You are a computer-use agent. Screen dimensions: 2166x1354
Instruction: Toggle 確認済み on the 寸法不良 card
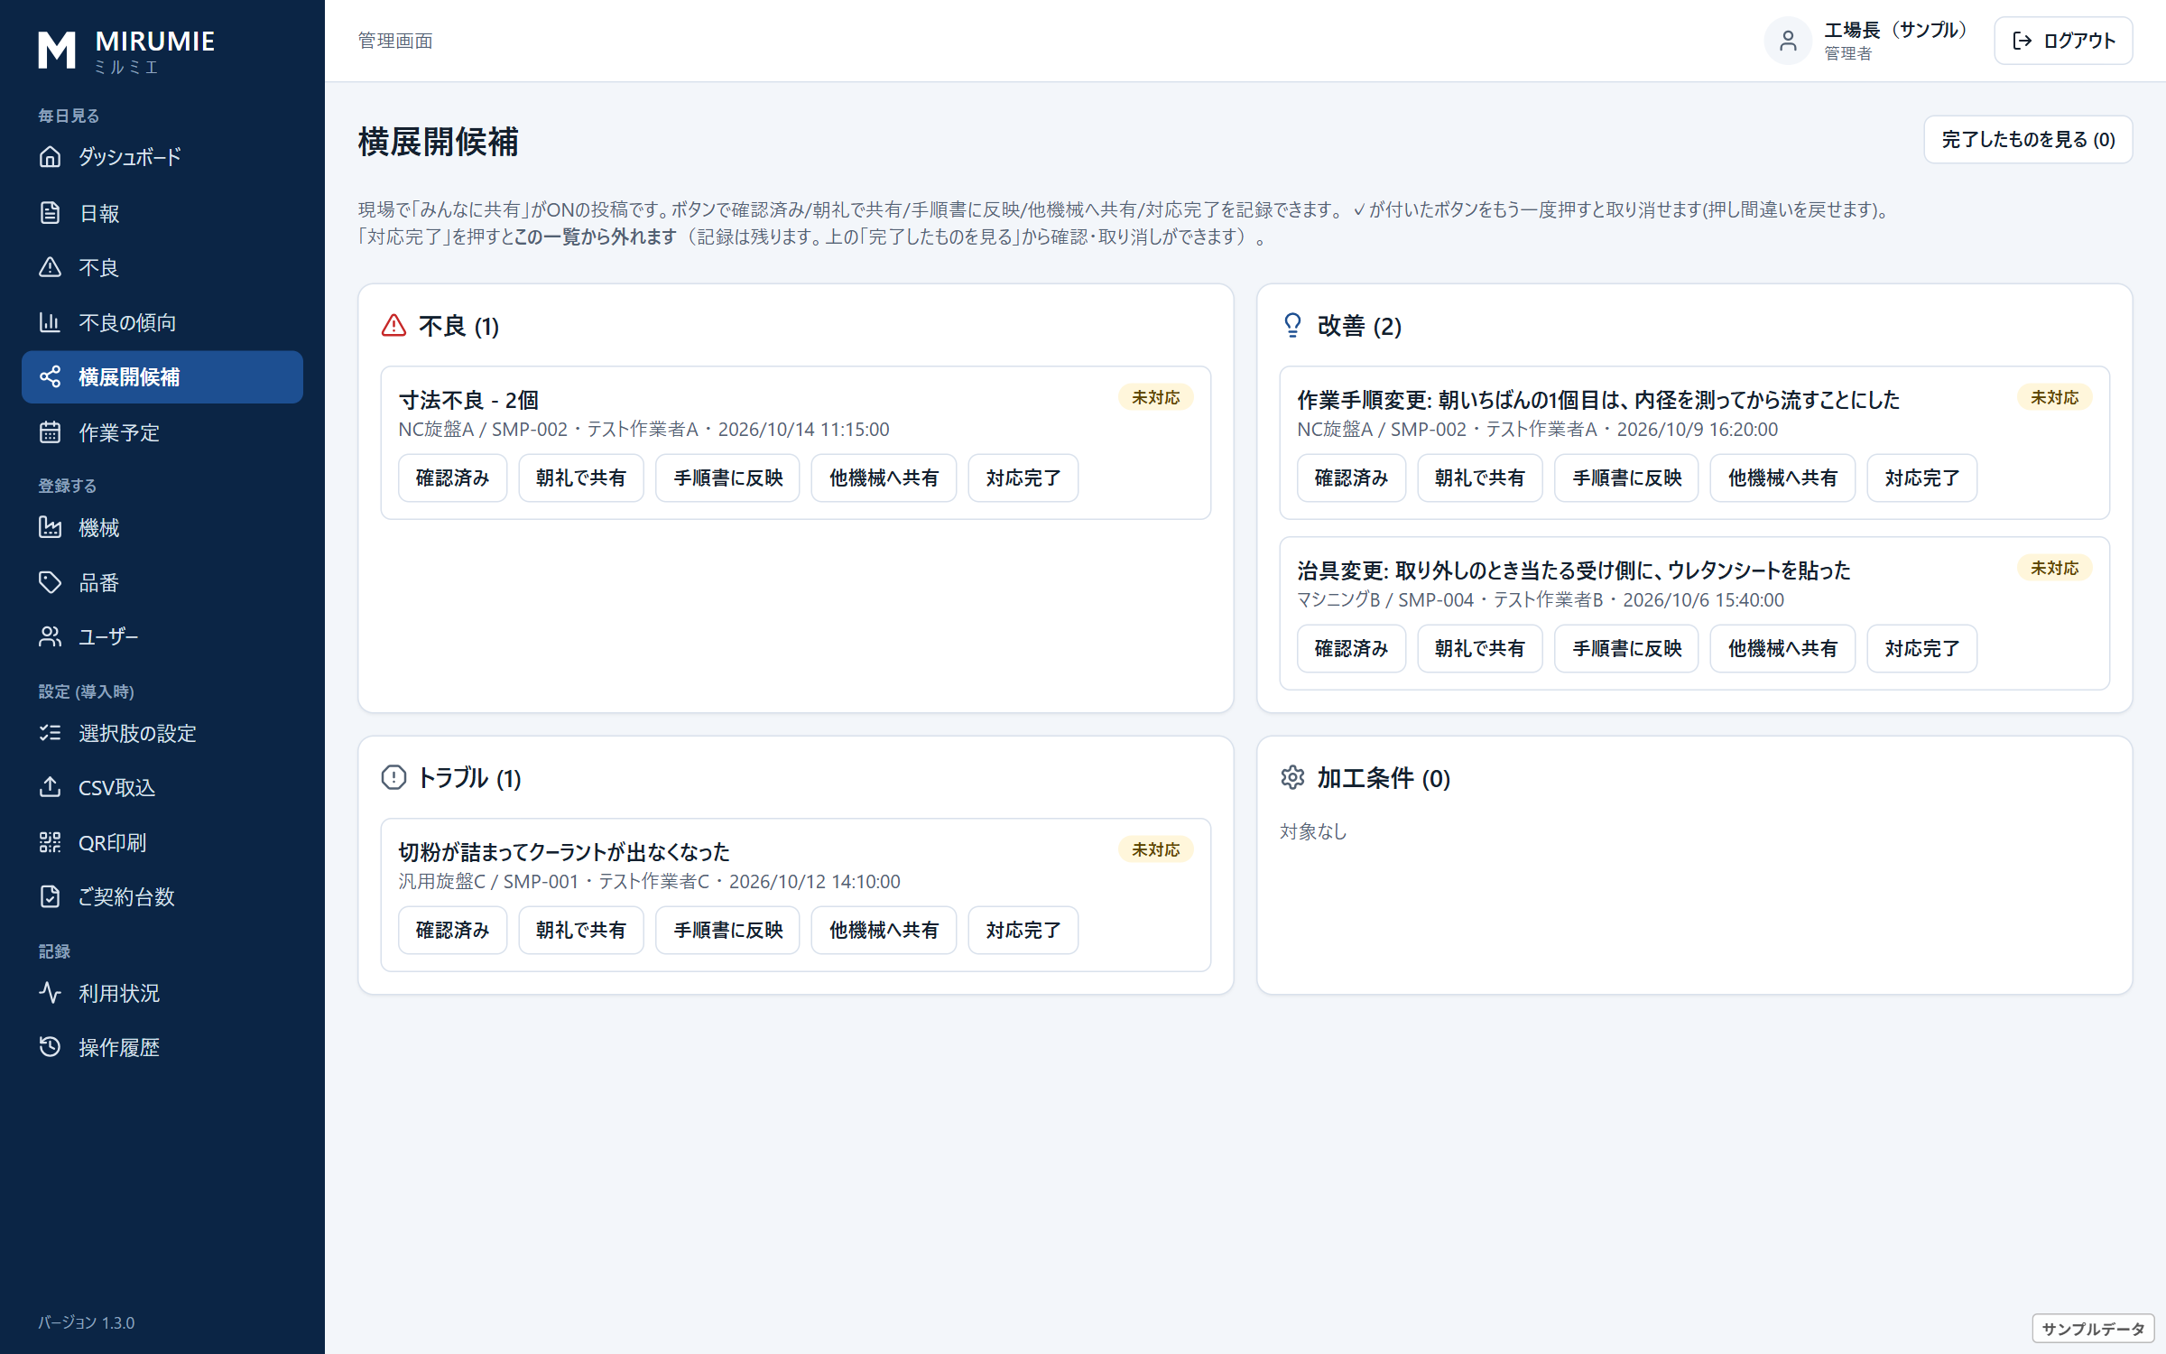tap(452, 478)
